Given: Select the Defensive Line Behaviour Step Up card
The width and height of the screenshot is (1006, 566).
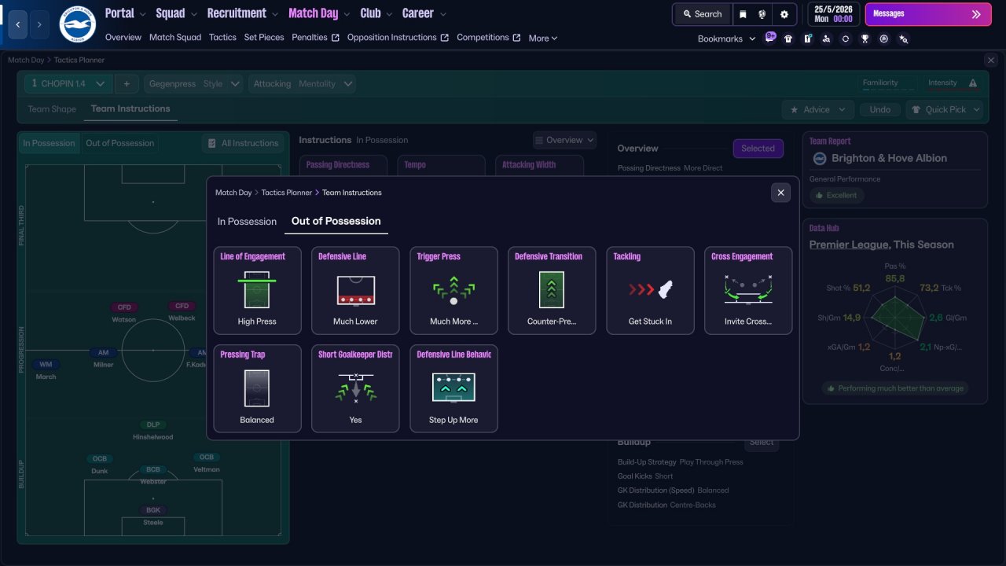Looking at the screenshot, I should tap(453, 389).
